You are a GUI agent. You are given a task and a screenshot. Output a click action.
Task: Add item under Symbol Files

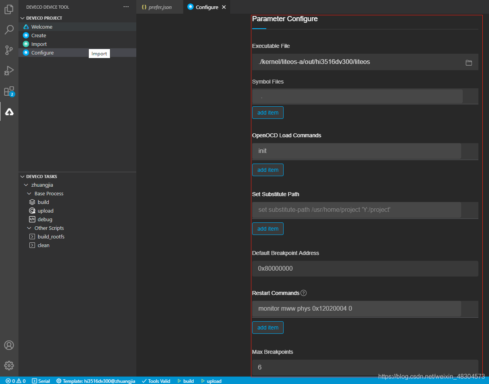pyautogui.click(x=268, y=113)
